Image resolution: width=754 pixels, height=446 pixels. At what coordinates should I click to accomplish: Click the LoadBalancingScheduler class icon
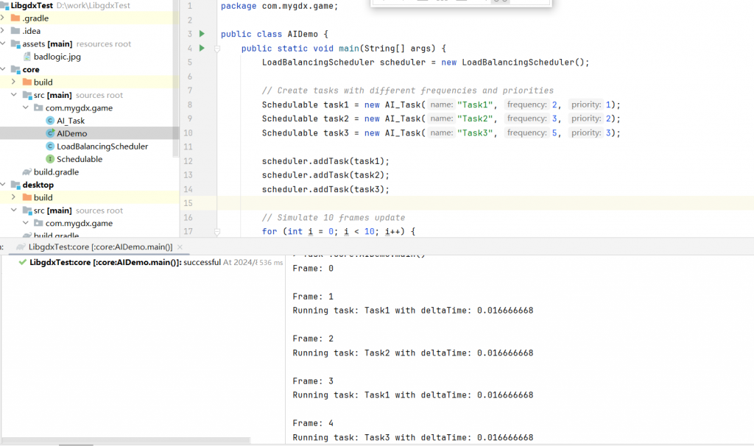[50, 146]
